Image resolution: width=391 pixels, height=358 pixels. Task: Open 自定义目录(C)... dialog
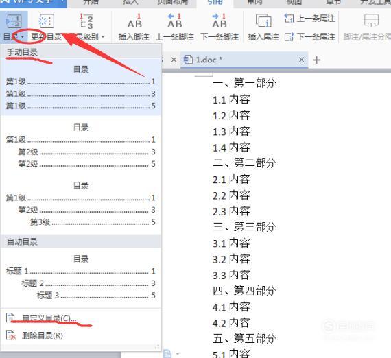coord(49,318)
